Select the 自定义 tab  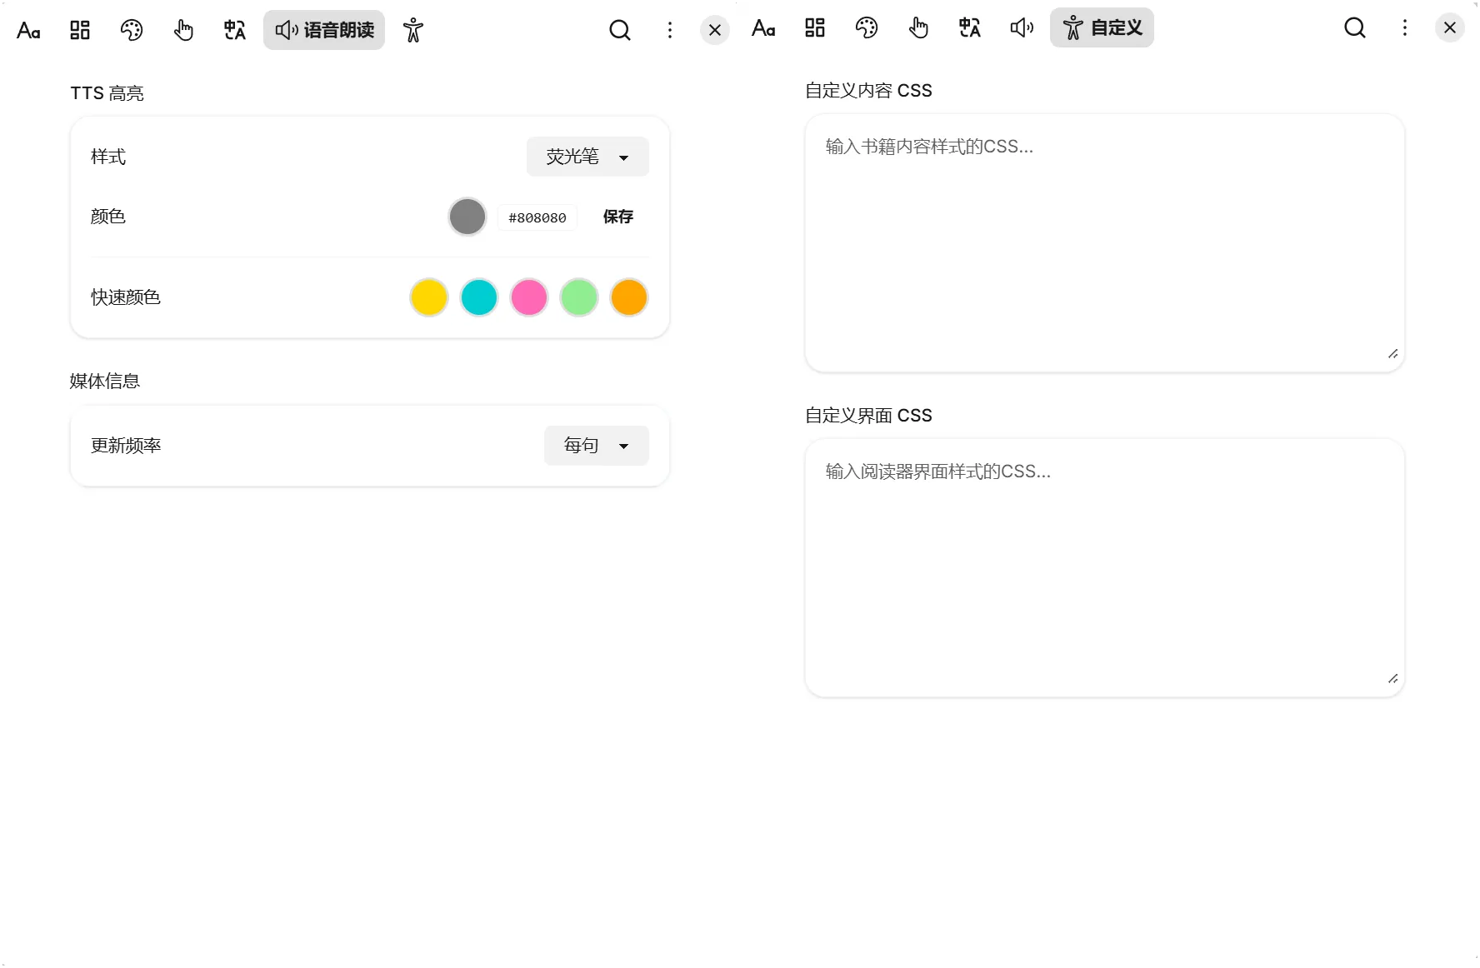pos(1102,28)
